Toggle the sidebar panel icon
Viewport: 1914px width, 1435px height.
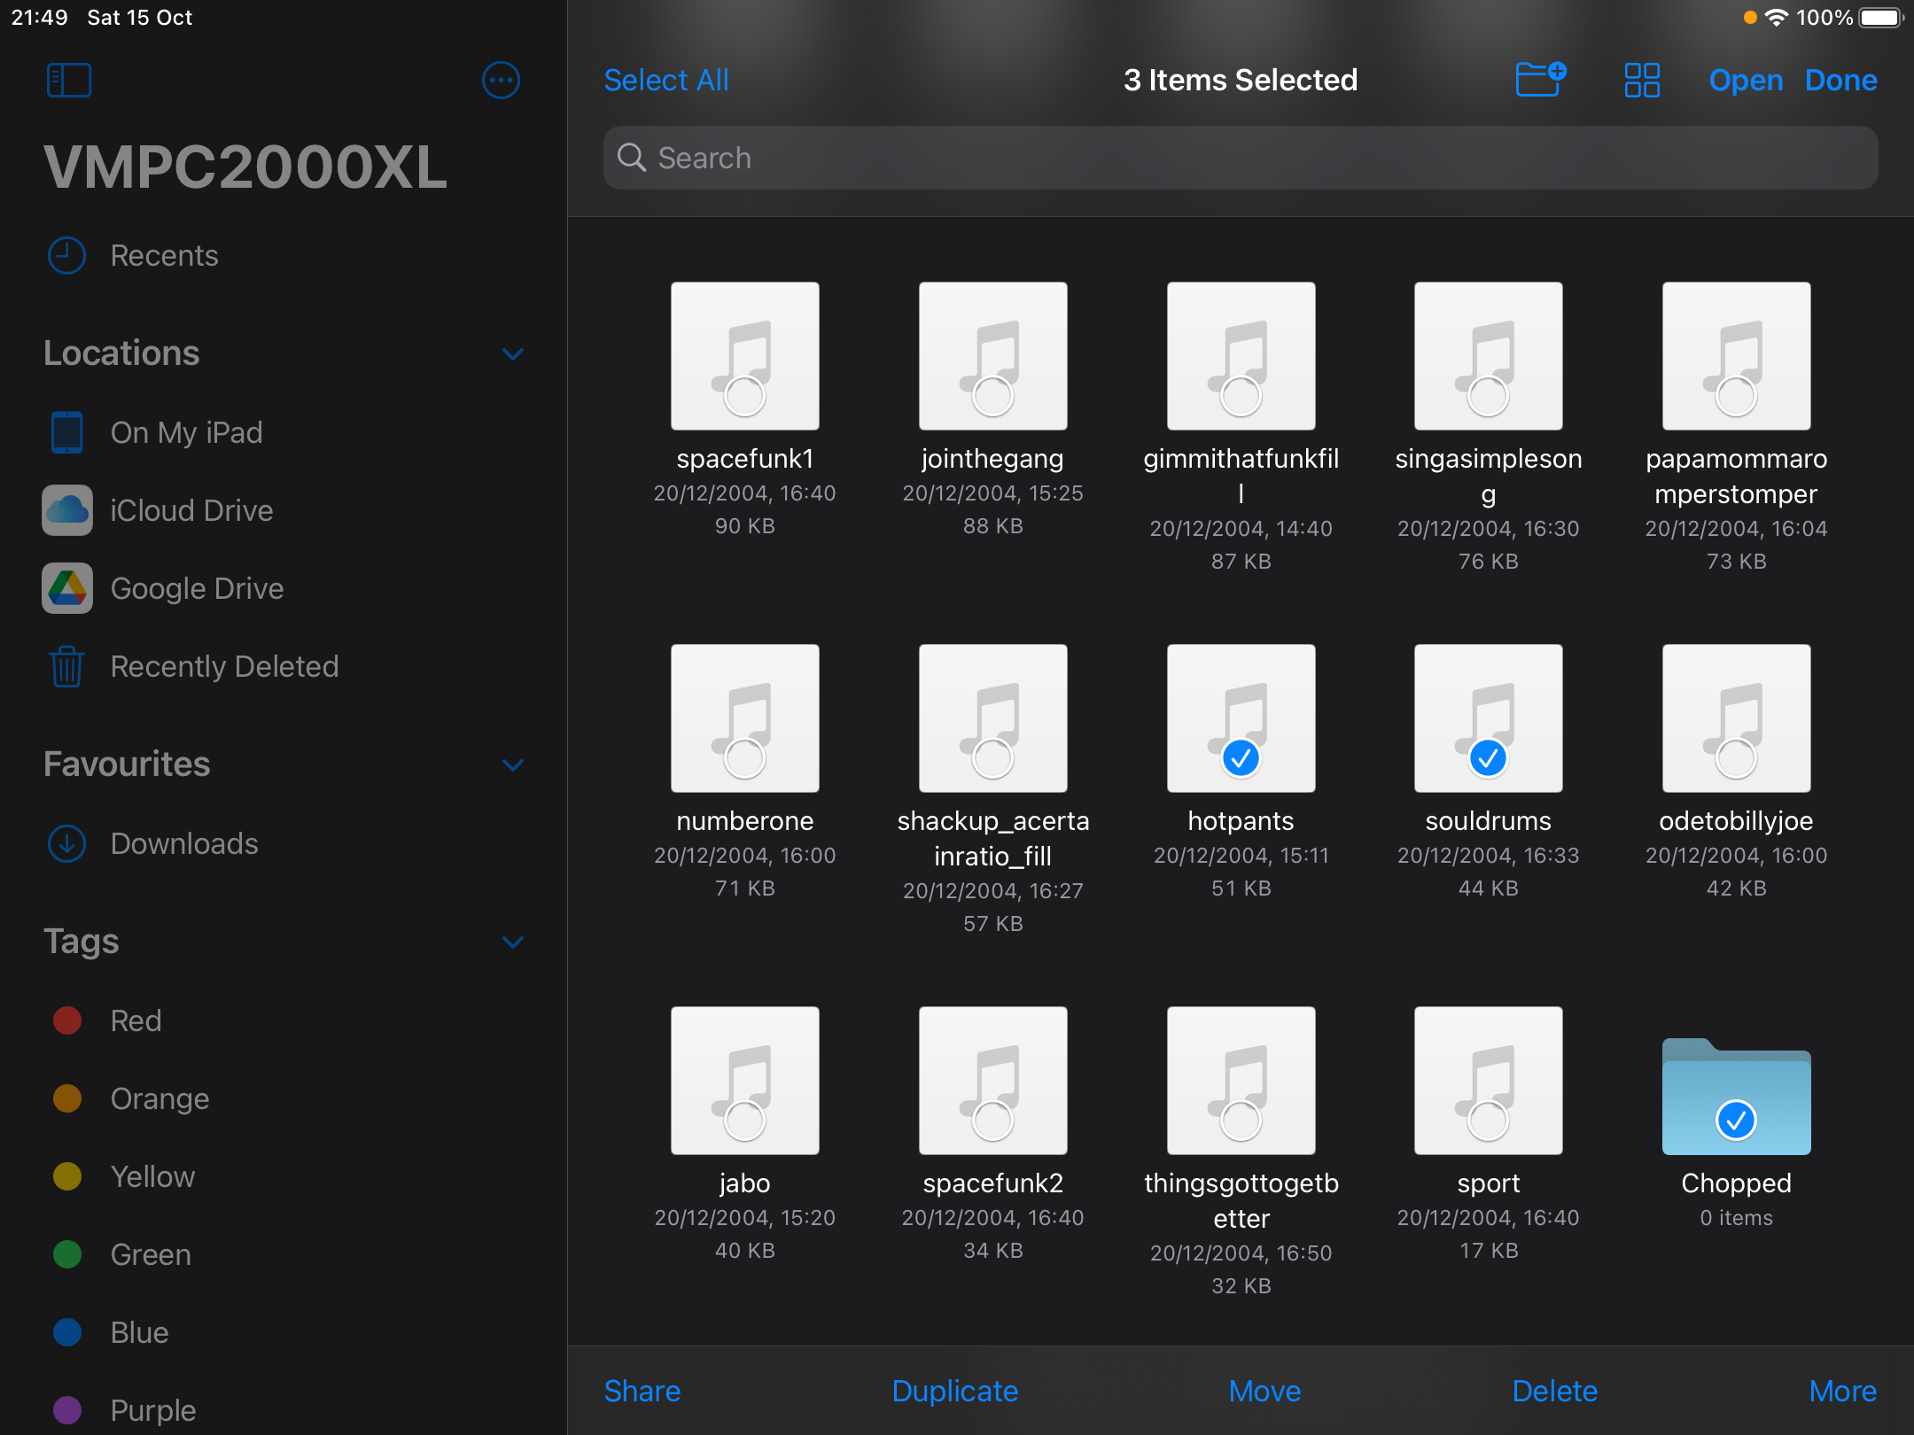[x=69, y=81]
